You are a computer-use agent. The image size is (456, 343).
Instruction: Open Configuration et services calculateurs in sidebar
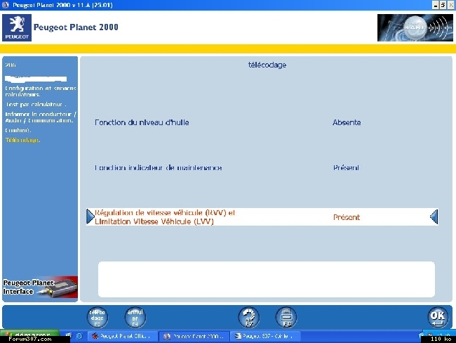click(x=41, y=91)
